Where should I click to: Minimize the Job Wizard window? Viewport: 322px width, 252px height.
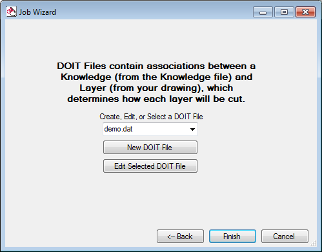(263, 12)
